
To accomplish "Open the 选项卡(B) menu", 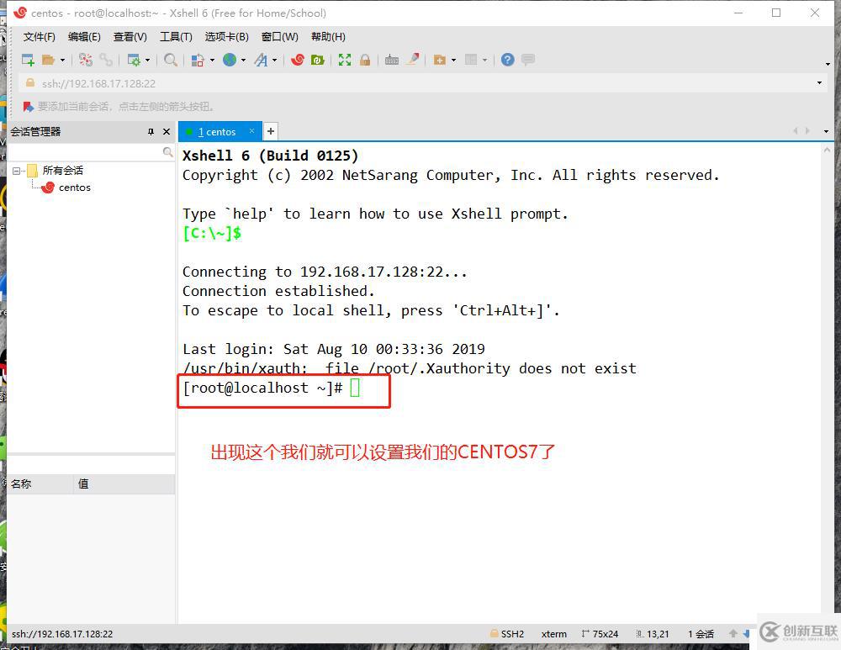I will 227,37.
